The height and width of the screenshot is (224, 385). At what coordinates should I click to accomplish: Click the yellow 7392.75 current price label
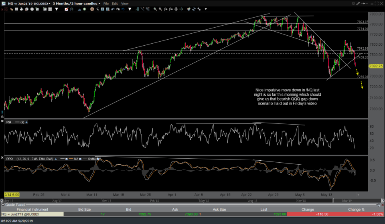point(376,66)
